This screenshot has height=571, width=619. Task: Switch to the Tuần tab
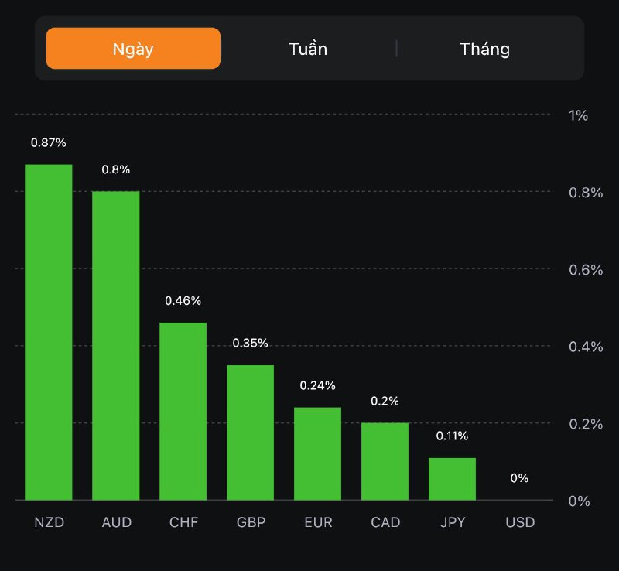308,49
